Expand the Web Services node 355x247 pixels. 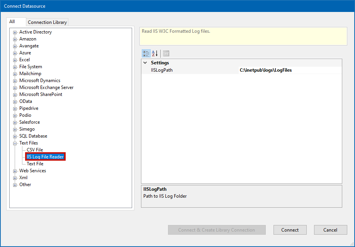coord(15,171)
